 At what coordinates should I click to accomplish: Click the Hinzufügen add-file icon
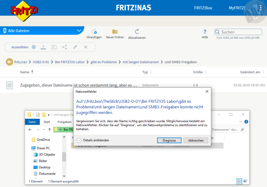click(94, 32)
